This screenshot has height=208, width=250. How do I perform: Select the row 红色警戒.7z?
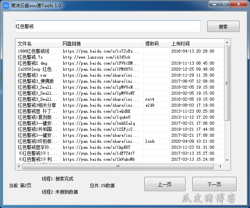(x=120, y=57)
